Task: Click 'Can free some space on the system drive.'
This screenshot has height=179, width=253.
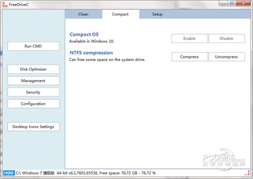Action: click(107, 60)
